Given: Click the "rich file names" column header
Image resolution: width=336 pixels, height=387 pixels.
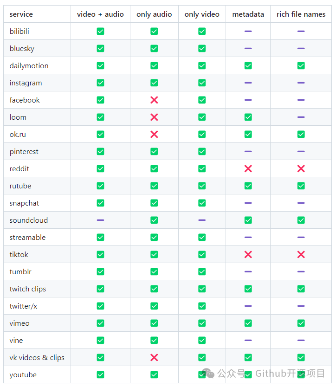Looking at the screenshot, I should pos(301,14).
